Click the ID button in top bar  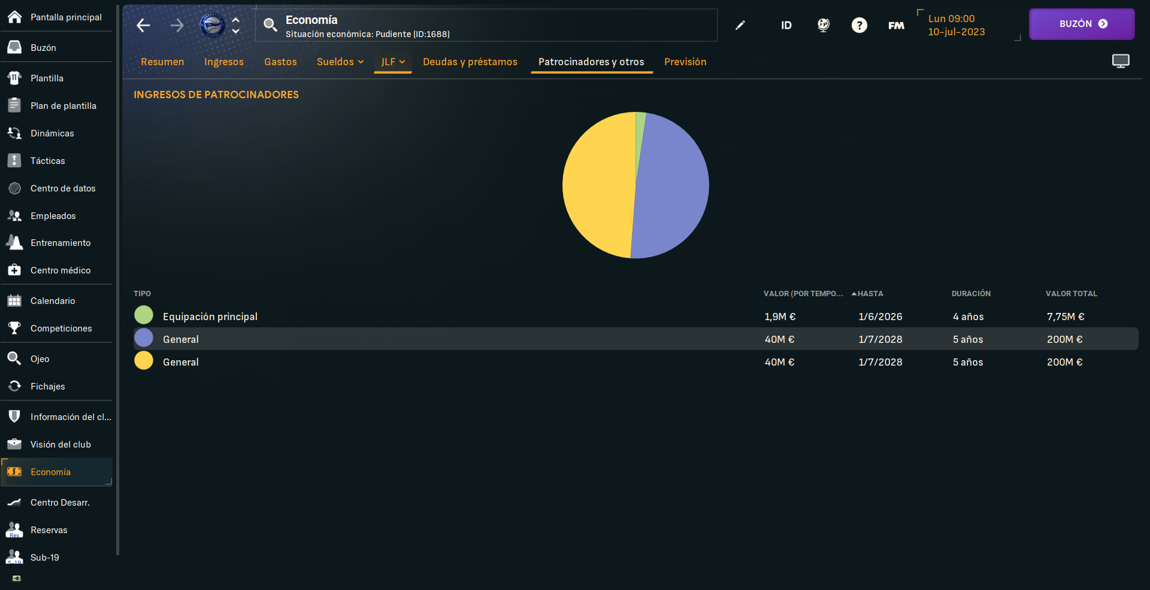786,25
